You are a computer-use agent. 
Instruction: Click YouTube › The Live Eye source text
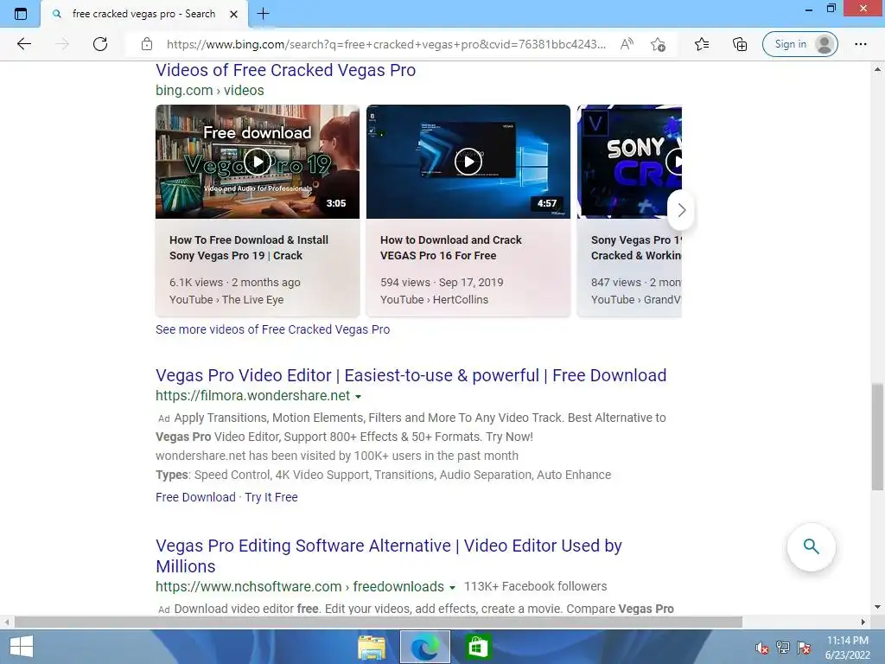pos(226,300)
